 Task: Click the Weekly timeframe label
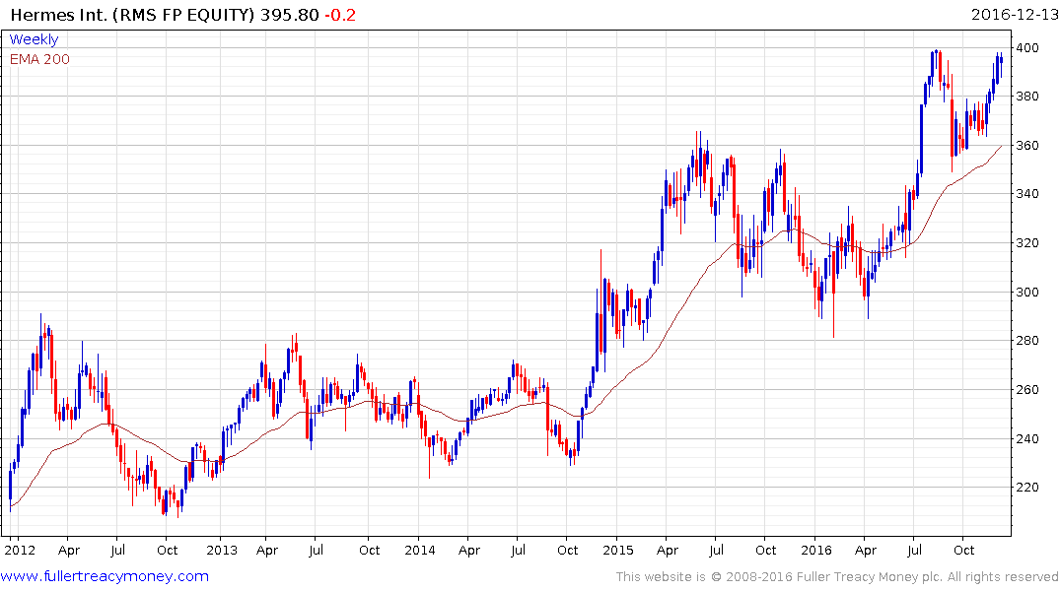(x=34, y=39)
